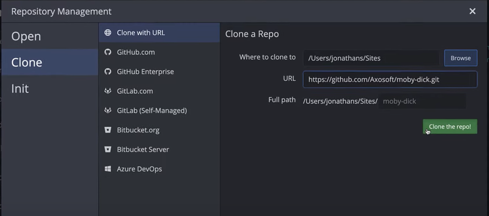Choose the Bitbucket Server entry

pyautogui.click(x=159, y=149)
